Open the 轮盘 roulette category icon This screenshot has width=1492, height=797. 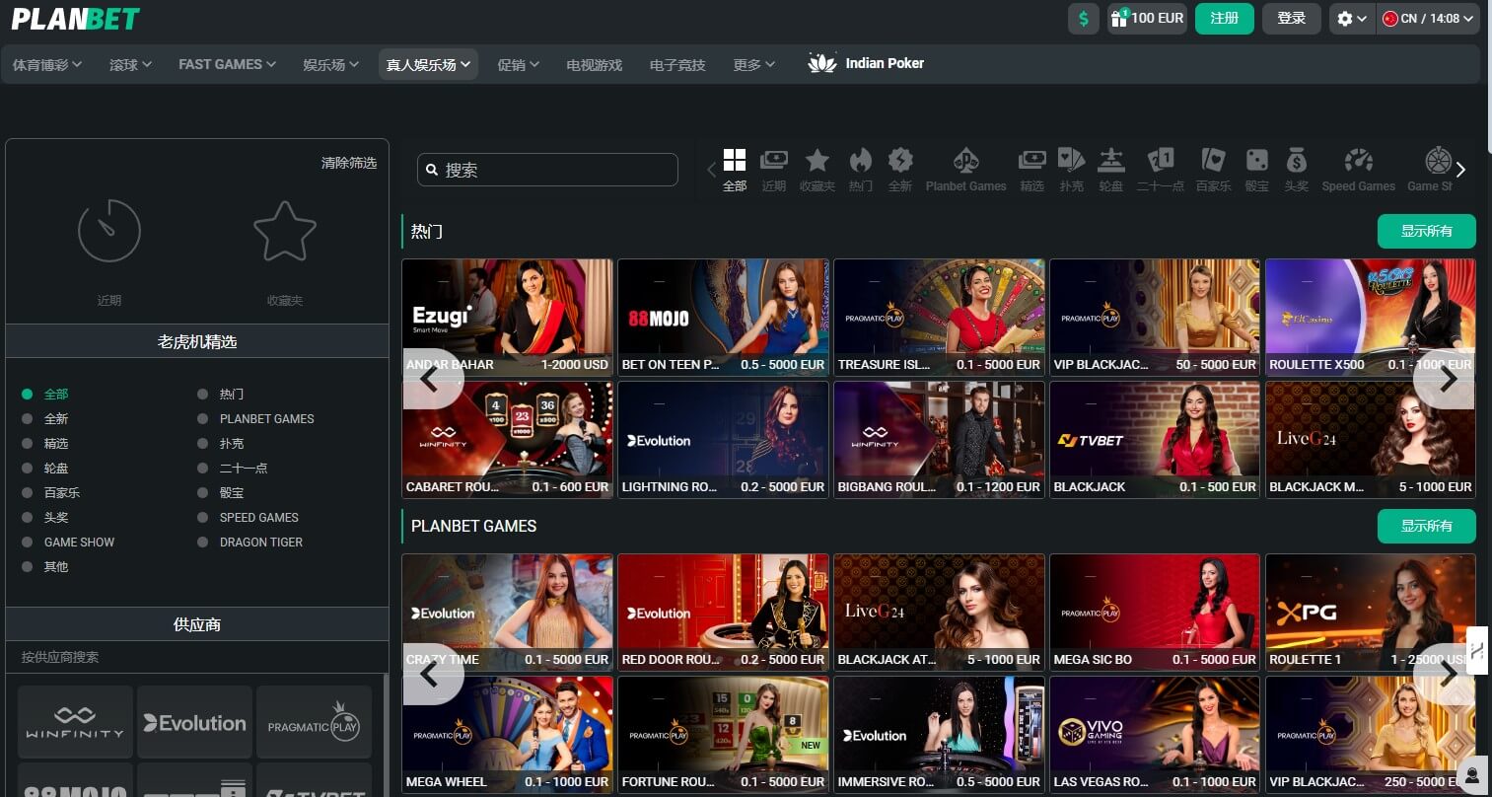click(1111, 160)
